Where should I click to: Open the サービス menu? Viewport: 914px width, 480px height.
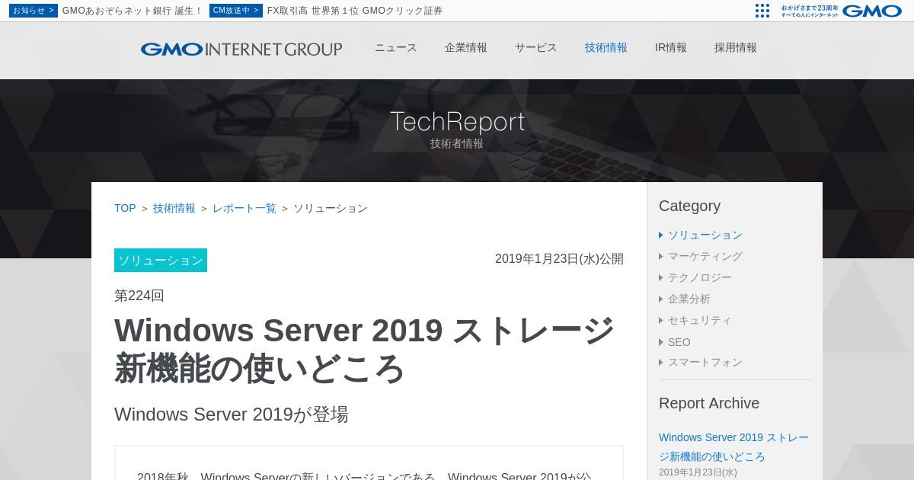point(536,47)
